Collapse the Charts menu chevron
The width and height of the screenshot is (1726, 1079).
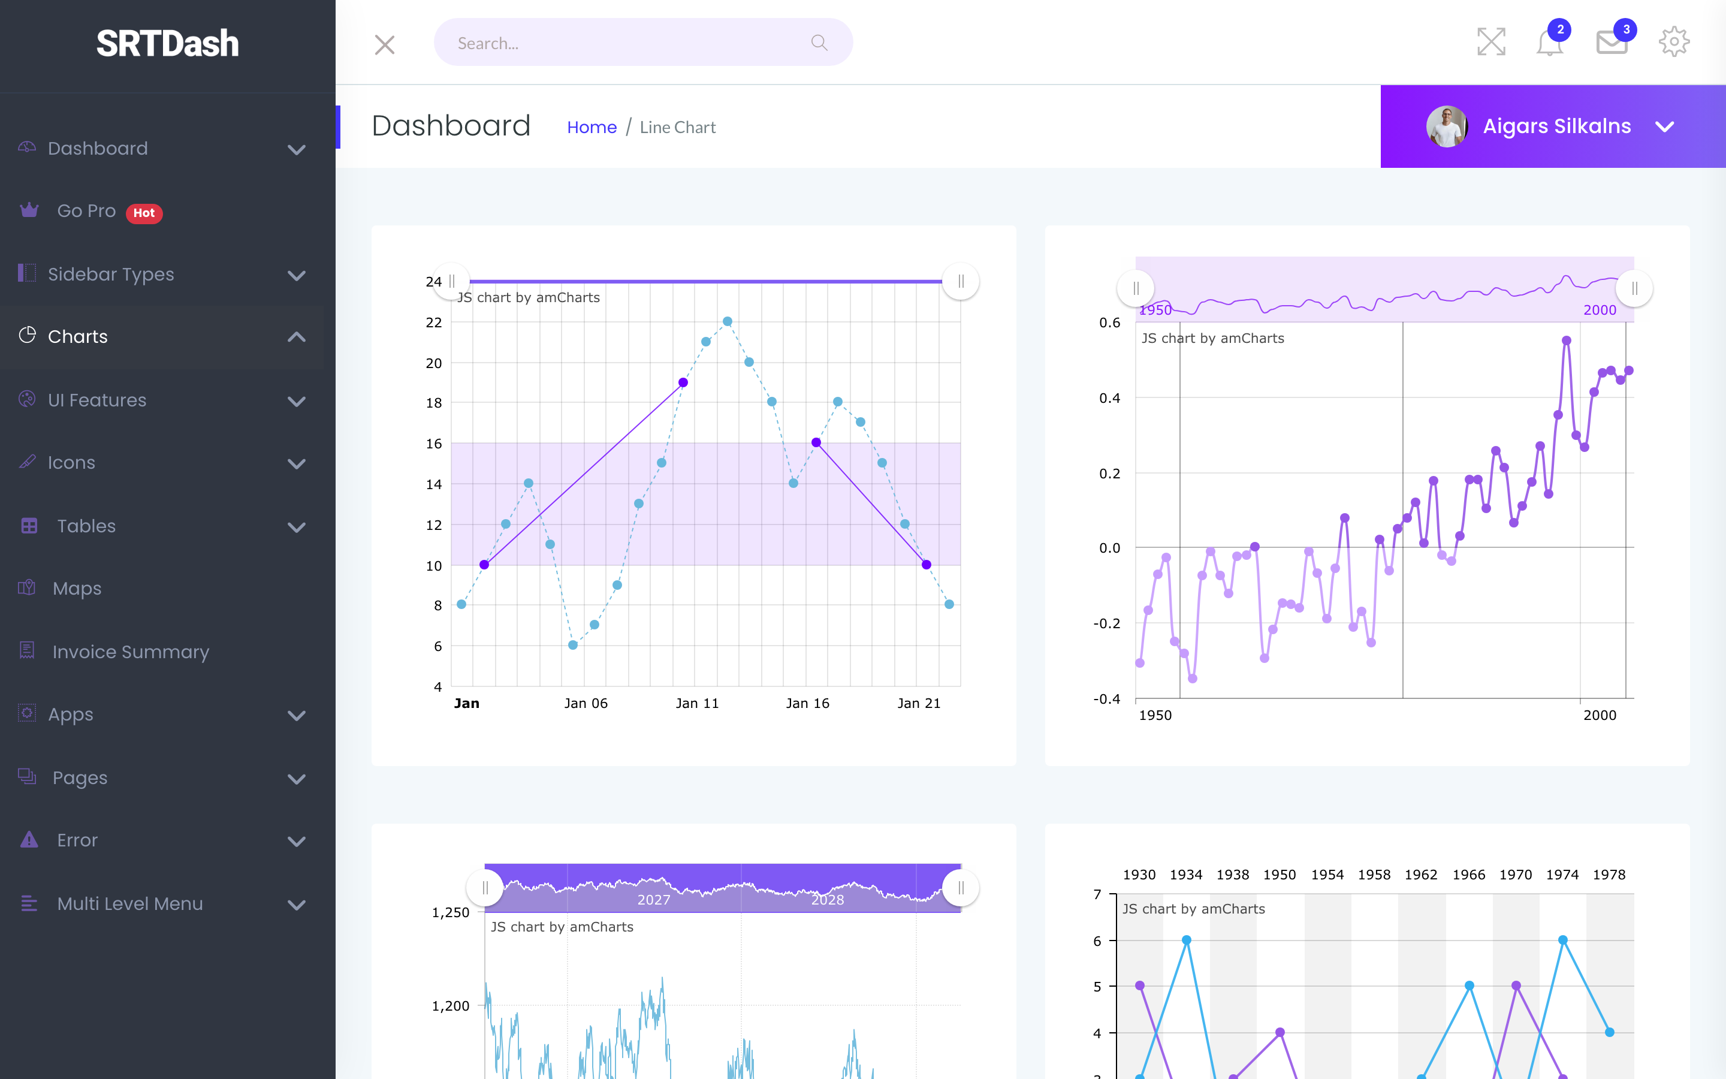(296, 337)
